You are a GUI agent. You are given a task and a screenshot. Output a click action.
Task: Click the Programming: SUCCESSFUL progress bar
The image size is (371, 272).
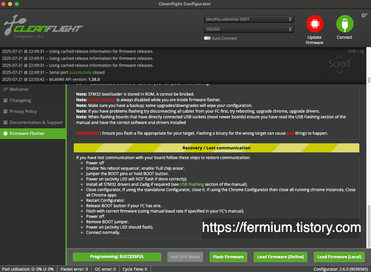click(117, 257)
